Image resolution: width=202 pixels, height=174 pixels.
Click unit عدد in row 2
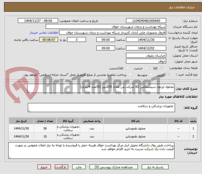[92, 136]
